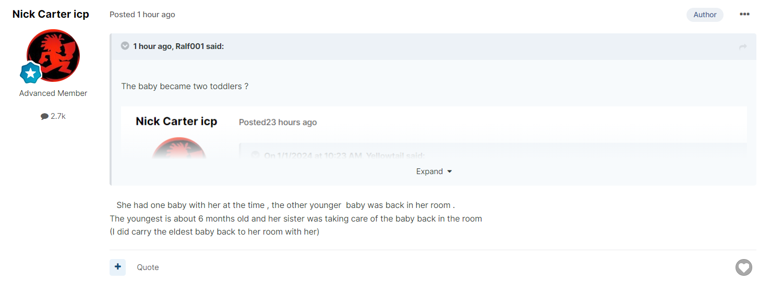Click Nick Carter icp's name inside the quote

176,121
